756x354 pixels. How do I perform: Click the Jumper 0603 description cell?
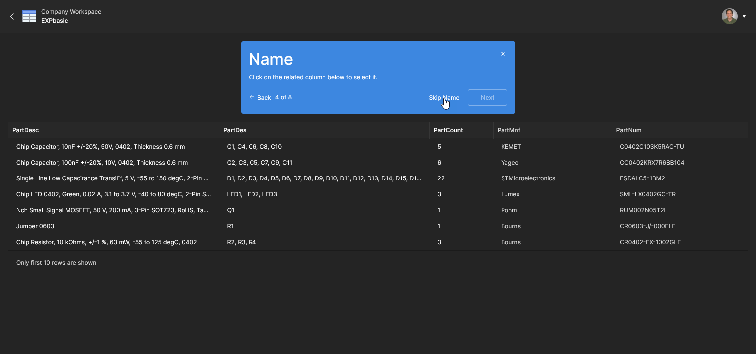pos(35,226)
